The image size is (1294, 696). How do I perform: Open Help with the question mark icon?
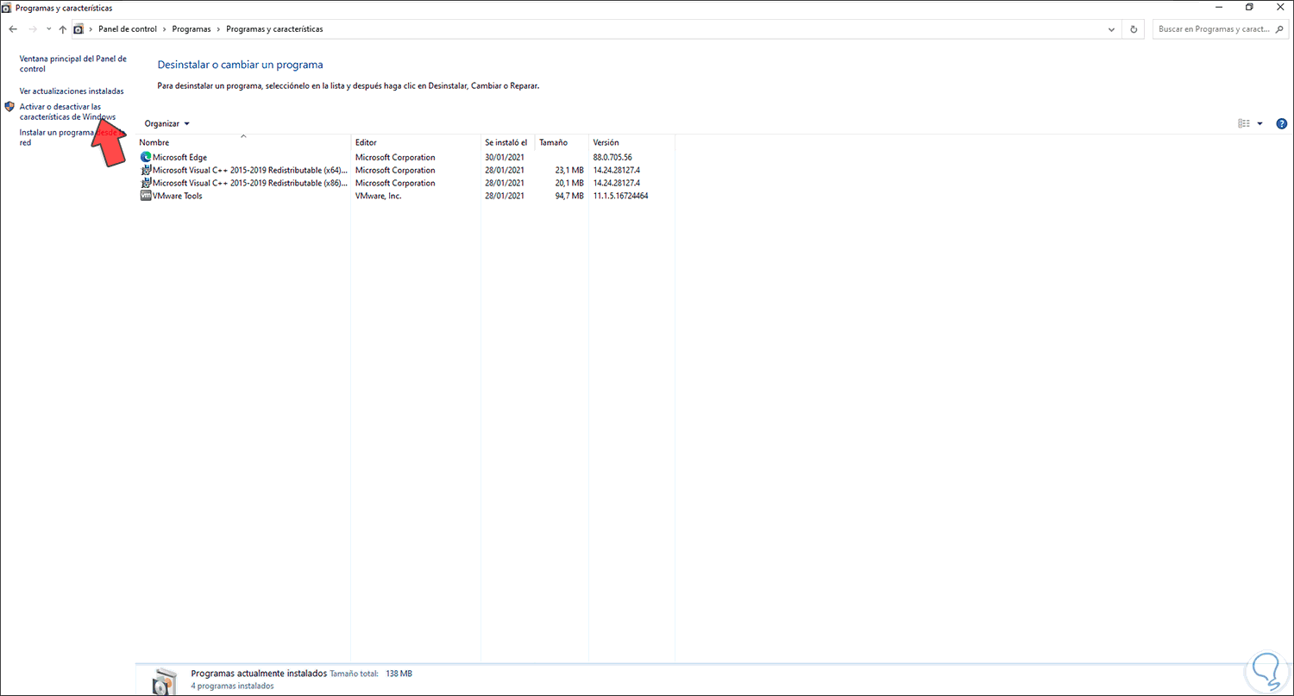tap(1281, 123)
